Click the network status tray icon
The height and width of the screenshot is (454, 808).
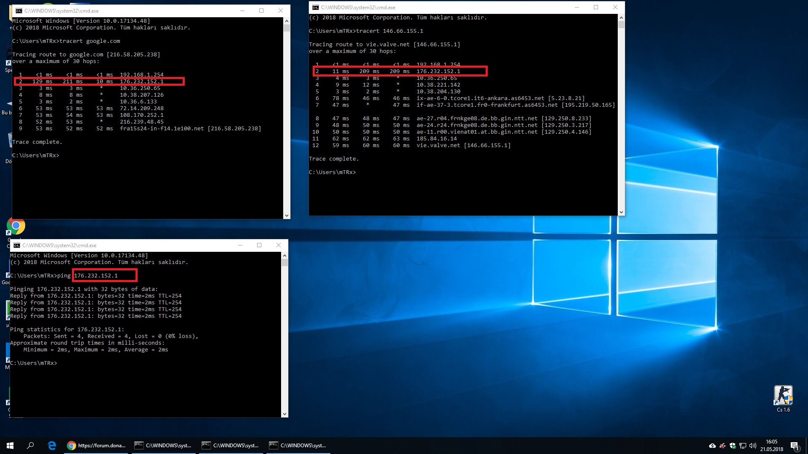tap(742, 446)
